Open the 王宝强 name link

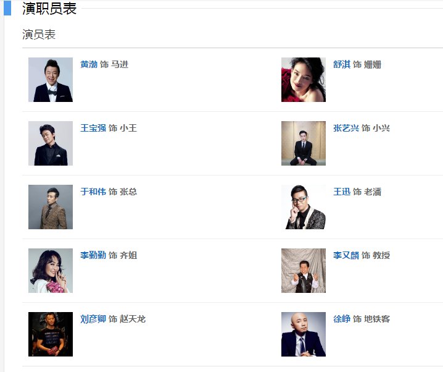coord(93,128)
